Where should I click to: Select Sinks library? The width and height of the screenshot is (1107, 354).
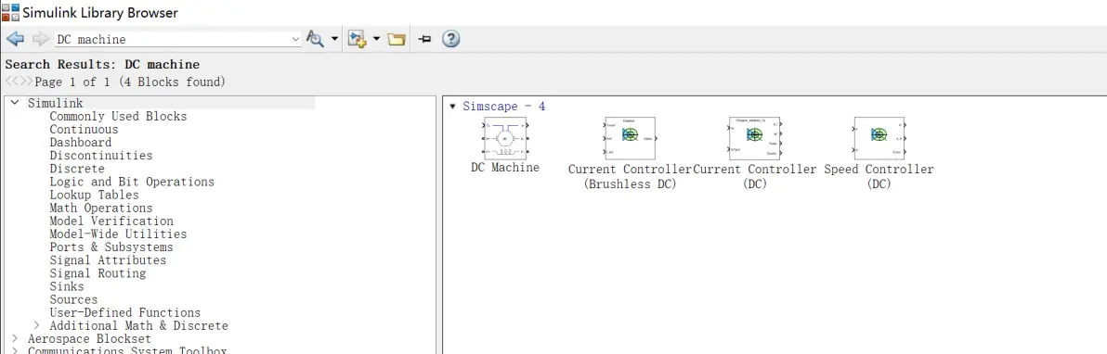(x=66, y=286)
